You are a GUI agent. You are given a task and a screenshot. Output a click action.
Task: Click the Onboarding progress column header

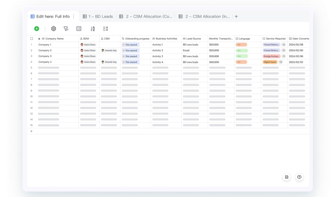[135, 39]
